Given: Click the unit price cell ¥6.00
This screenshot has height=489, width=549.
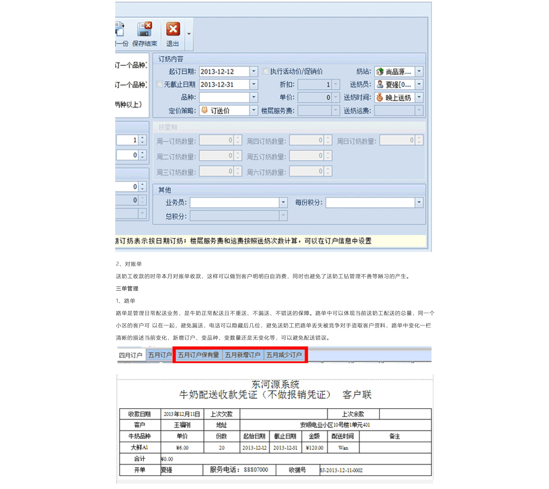Looking at the screenshot, I should tap(182, 448).
